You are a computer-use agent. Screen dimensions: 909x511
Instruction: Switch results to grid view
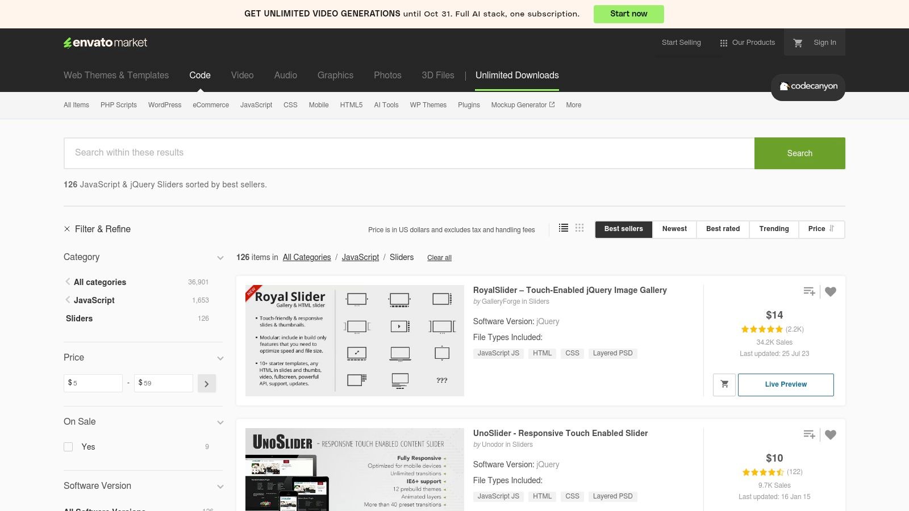(x=579, y=228)
